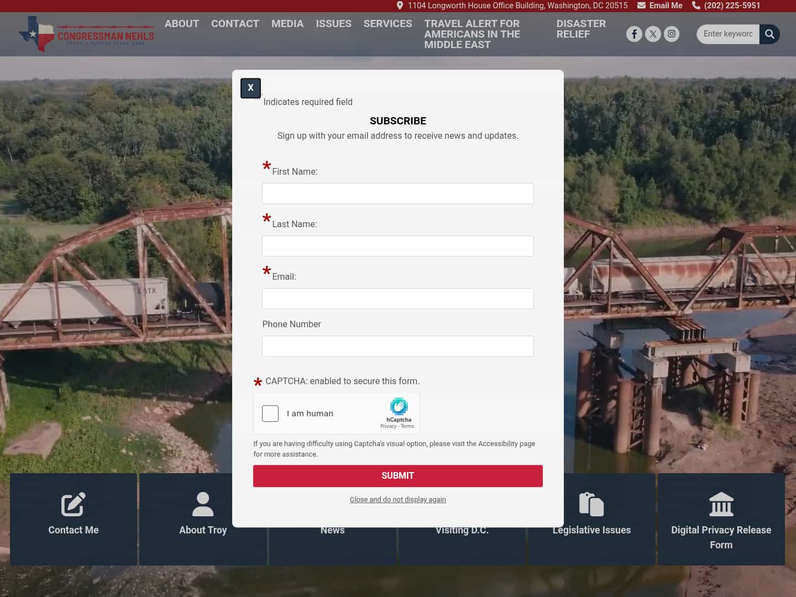
Task: Click the Enter keyword search box
Action: (728, 34)
